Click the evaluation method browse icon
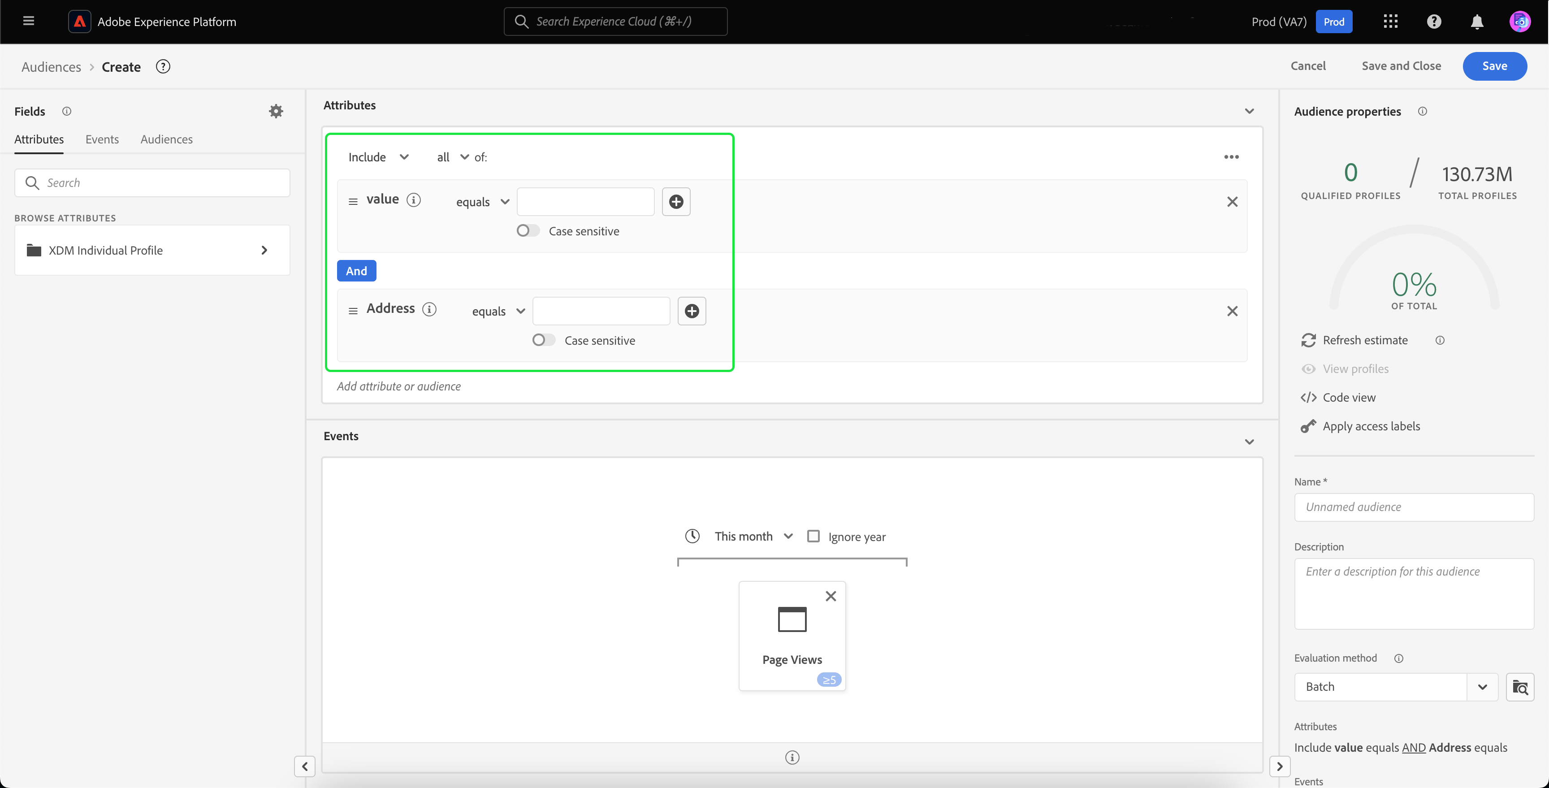Image resolution: width=1549 pixels, height=788 pixels. [1519, 687]
